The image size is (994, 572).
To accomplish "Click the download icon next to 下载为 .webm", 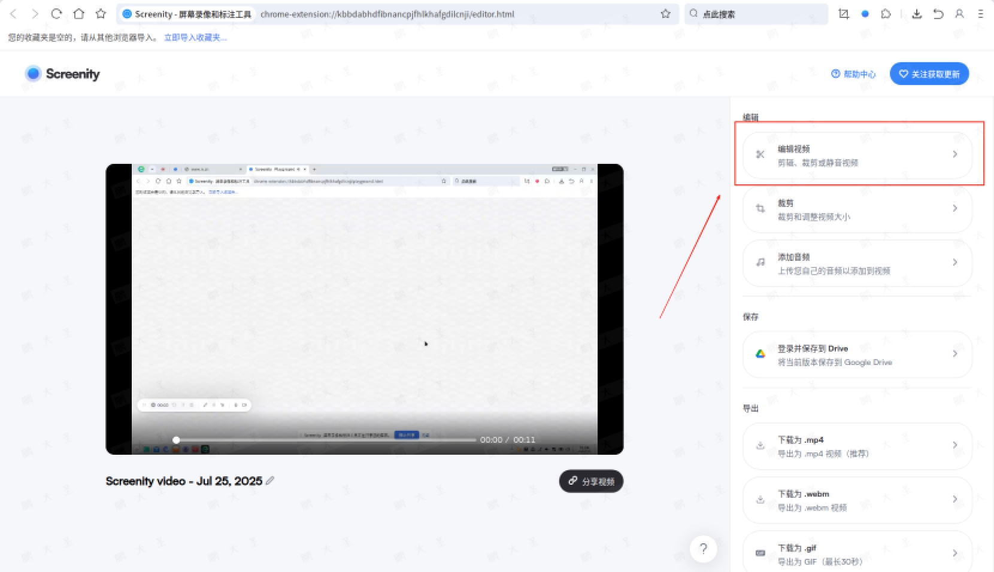I will point(760,499).
